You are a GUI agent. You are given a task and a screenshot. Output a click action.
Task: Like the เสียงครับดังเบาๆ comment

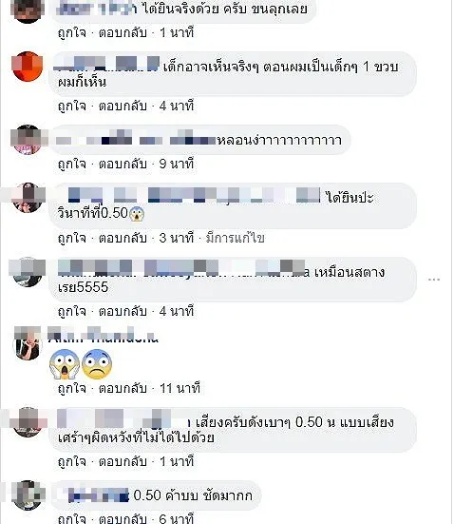(x=72, y=462)
